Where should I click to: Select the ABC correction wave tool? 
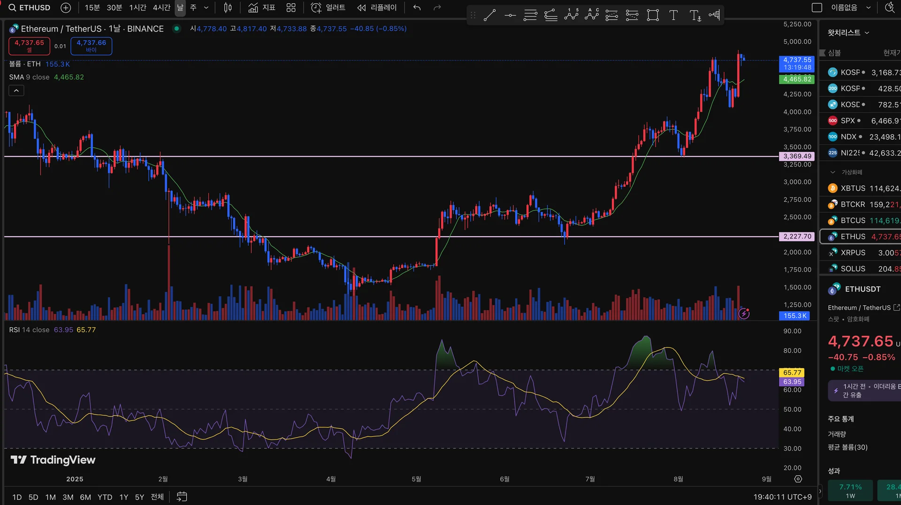pyautogui.click(x=592, y=15)
